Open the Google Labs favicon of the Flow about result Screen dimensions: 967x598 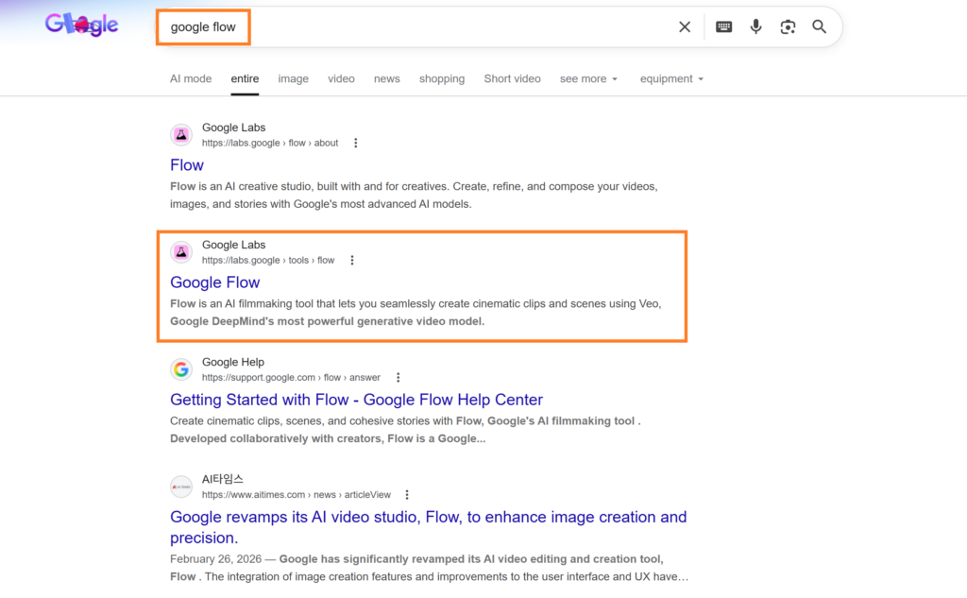[181, 134]
